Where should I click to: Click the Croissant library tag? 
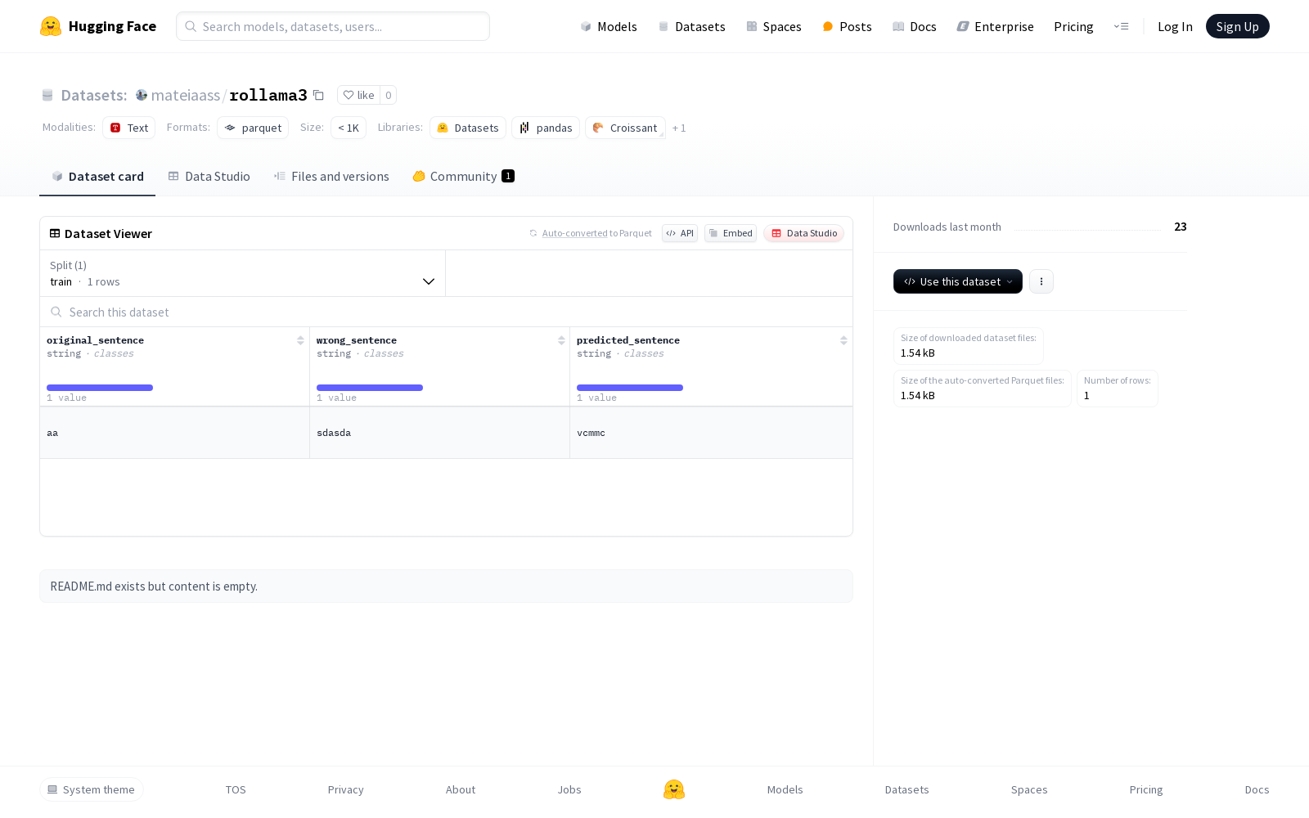click(625, 128)
